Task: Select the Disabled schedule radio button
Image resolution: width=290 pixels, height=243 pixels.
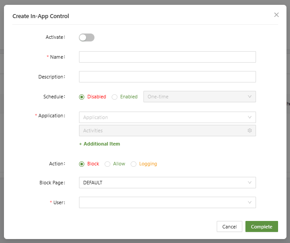Action: click(82, 97)
